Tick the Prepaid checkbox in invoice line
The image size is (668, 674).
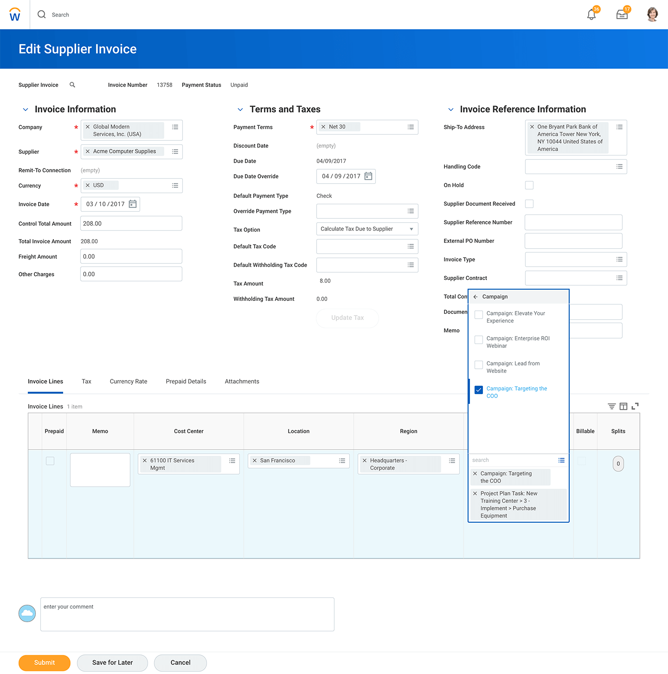(x=50, y=461)
